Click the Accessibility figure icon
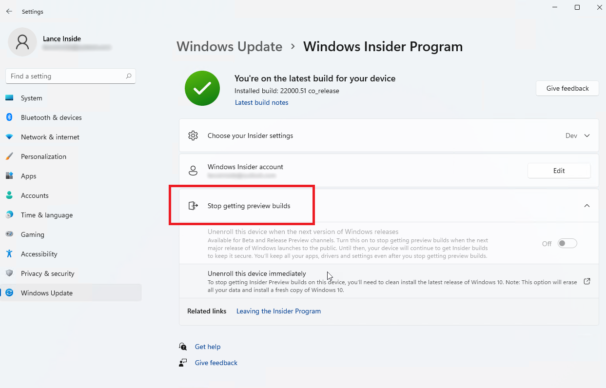This screenshot has width=606, height=388. coord(9,254)
